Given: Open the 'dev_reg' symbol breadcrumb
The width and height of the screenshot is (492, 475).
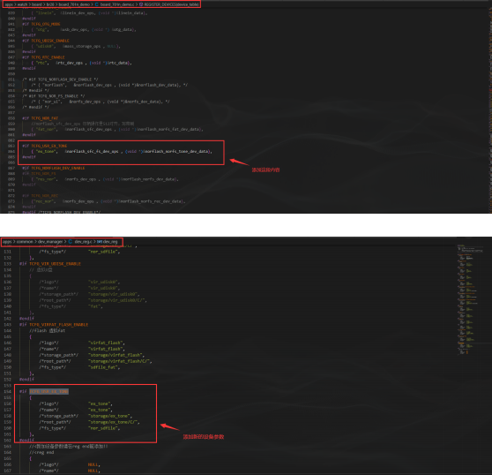Looking at the screenshot, I should [x=110, y=242].
